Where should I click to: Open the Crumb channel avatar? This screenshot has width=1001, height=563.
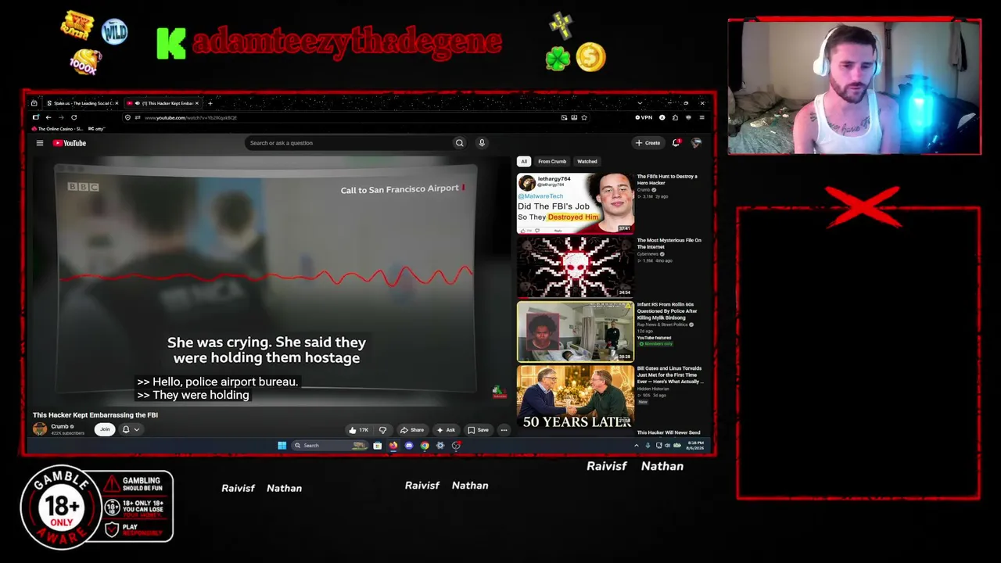40,429
